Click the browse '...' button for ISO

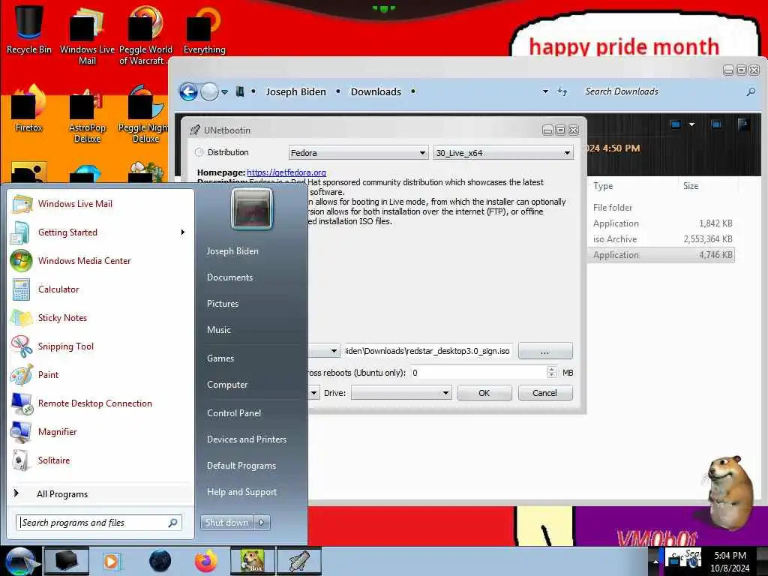coord(544,351)
